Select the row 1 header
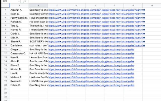161x101 pixels. coord(5,10)
